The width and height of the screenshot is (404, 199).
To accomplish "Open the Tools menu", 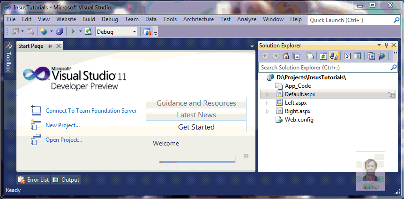I will (x=170, y=19).
